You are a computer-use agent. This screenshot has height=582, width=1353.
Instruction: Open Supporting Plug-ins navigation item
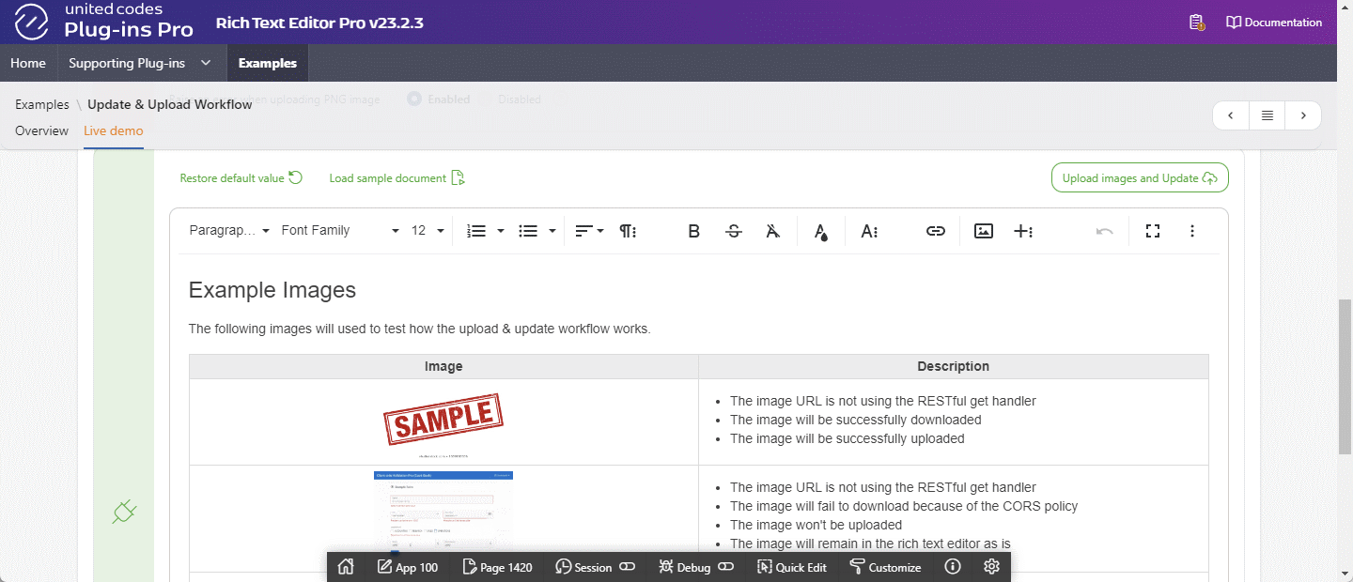(x=127, y=64)
